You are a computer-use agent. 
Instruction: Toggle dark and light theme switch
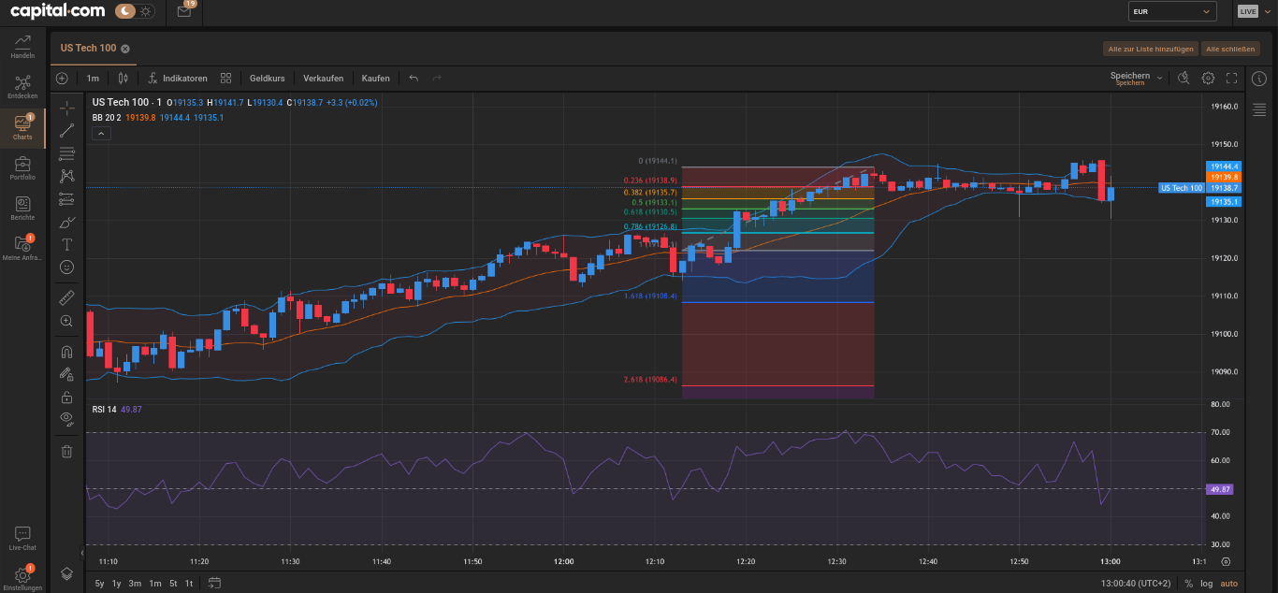(137, 12)
